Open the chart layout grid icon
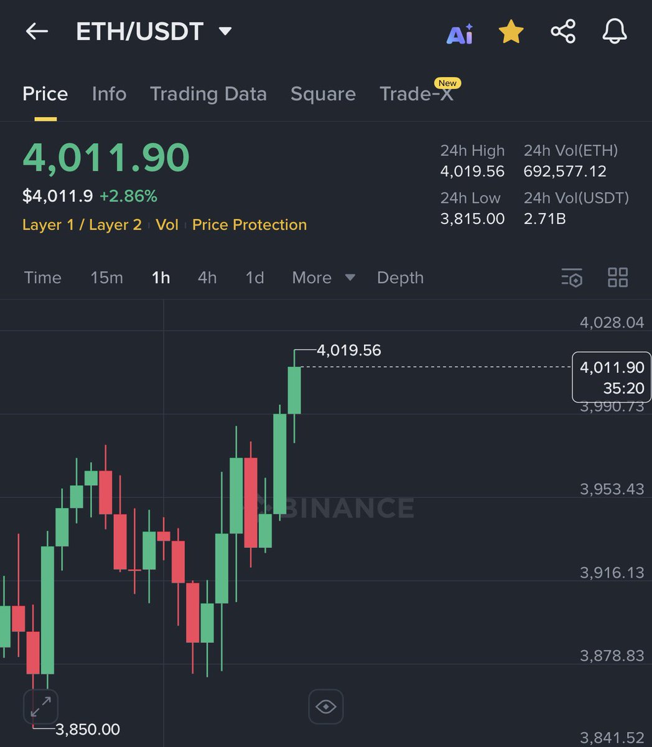 click(x=618, y=278)
